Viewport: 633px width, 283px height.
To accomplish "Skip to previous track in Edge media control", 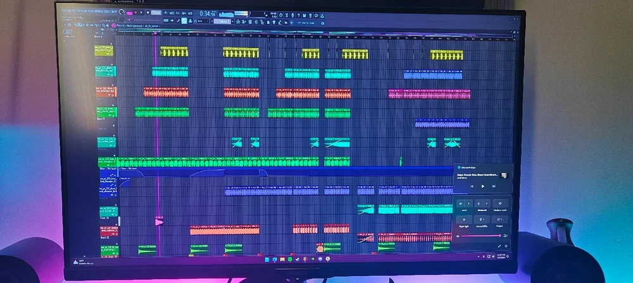I will point(472,186).
